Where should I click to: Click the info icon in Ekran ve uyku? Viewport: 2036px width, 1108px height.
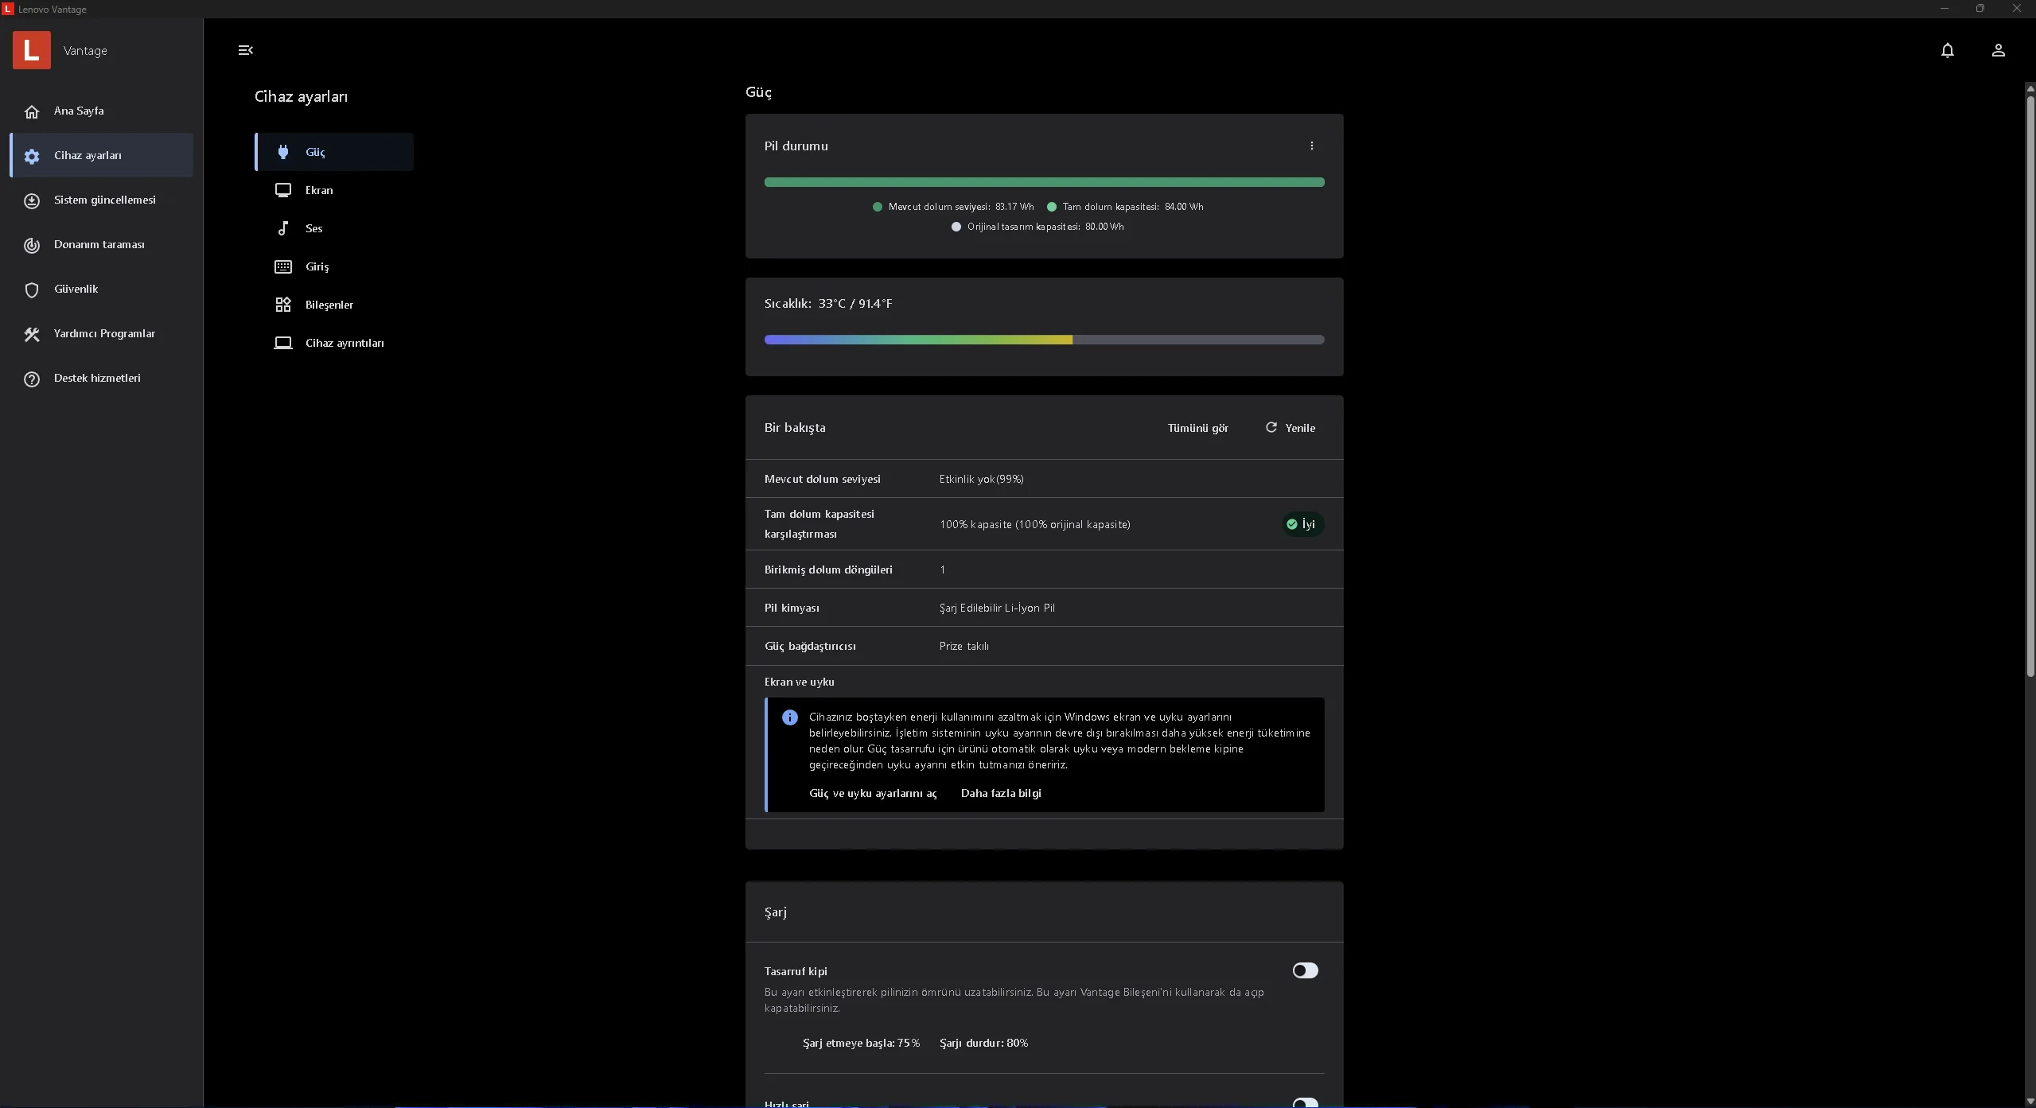click(x=789, y=717)
